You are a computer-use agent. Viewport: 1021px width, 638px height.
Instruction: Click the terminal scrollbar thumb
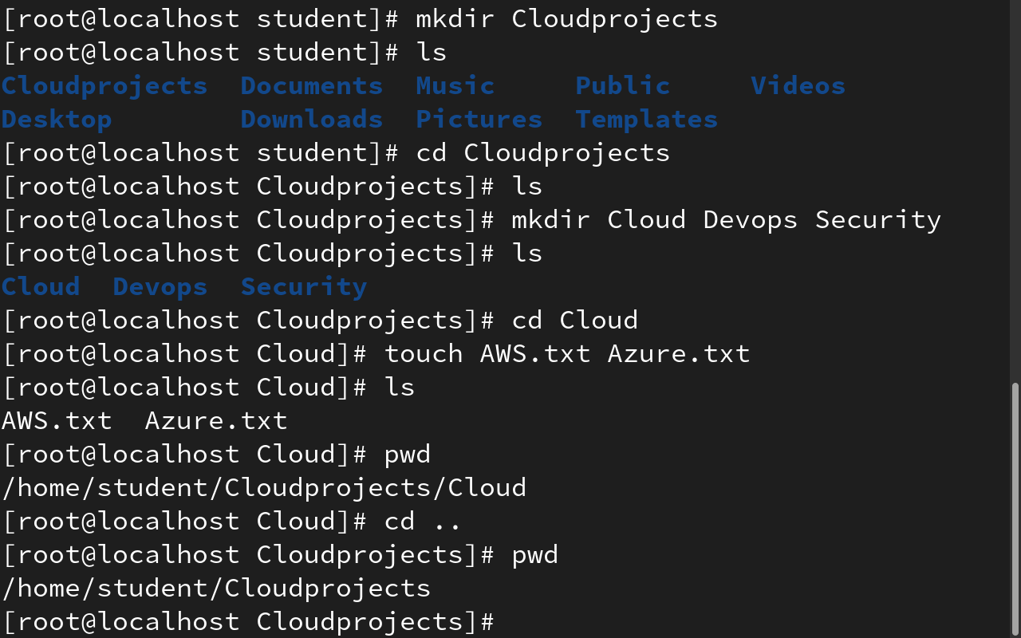tap(1015, 508)
